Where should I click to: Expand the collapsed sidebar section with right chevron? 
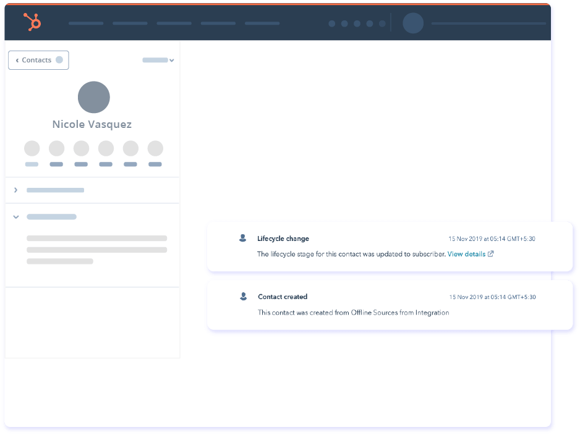click(16, 190)
